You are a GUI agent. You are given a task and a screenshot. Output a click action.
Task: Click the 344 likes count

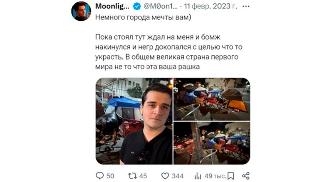click(177, 176)
